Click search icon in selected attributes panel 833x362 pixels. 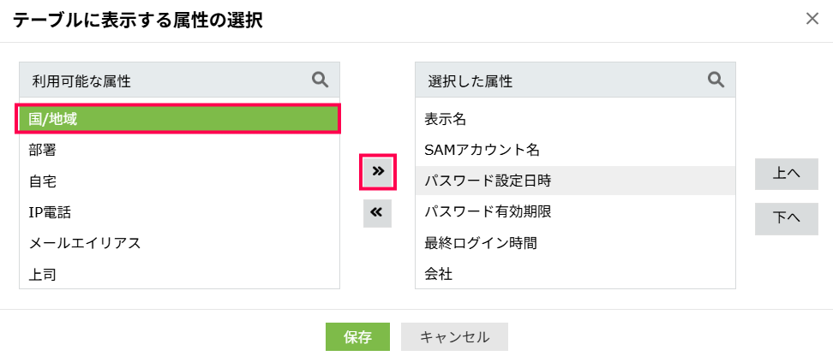click(716, 80)
